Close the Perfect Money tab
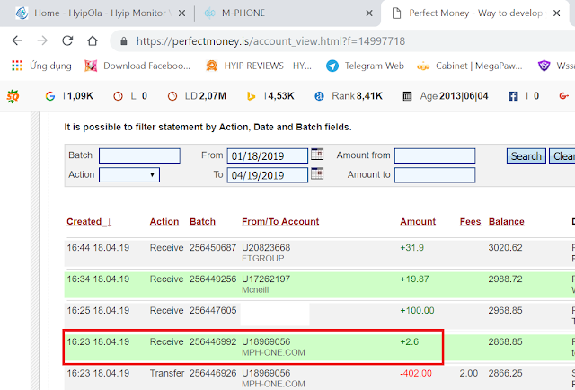Viewport: 575px width, 390px height. [557, 13]
